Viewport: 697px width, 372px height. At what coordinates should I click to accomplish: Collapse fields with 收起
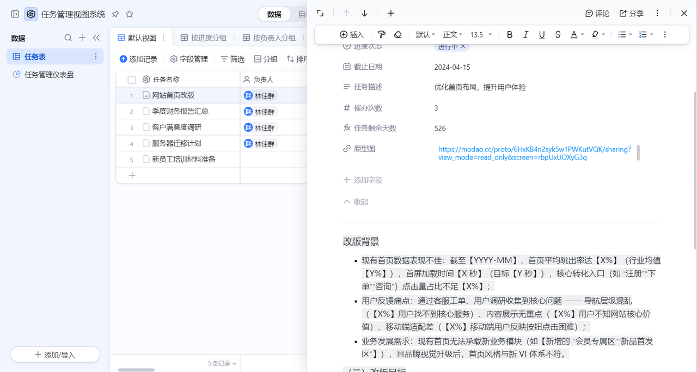click(x=356, y=202)
